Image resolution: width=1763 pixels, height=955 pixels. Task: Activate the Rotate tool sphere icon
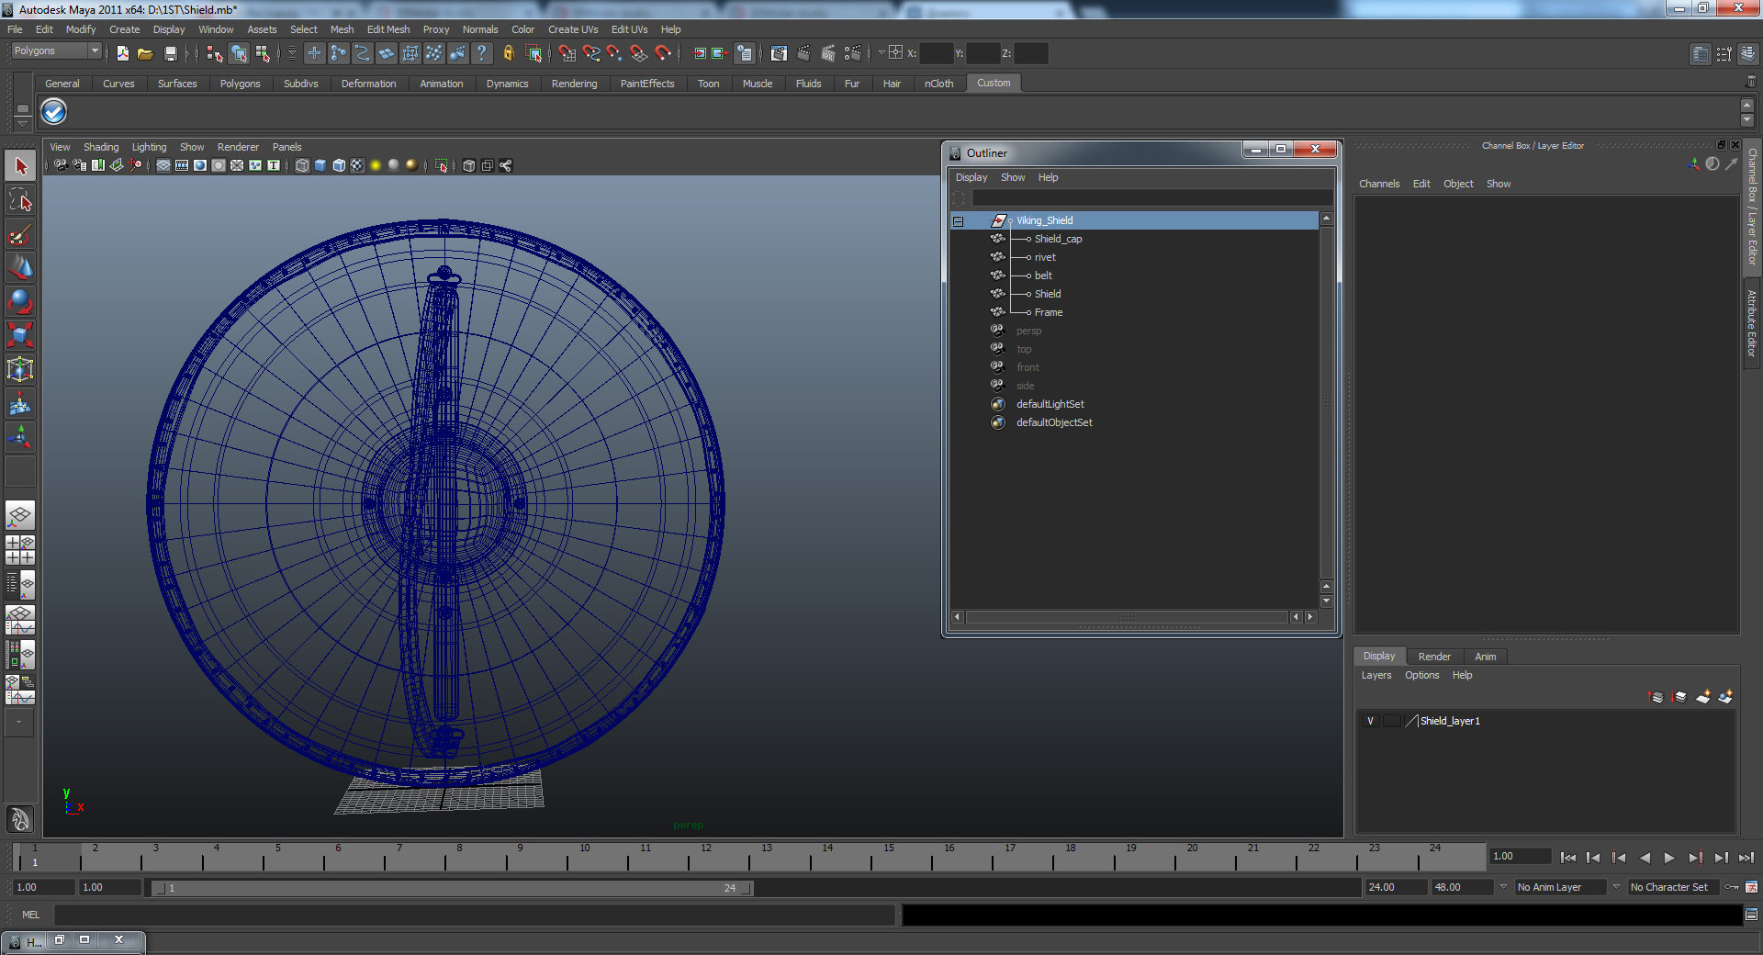20,301
